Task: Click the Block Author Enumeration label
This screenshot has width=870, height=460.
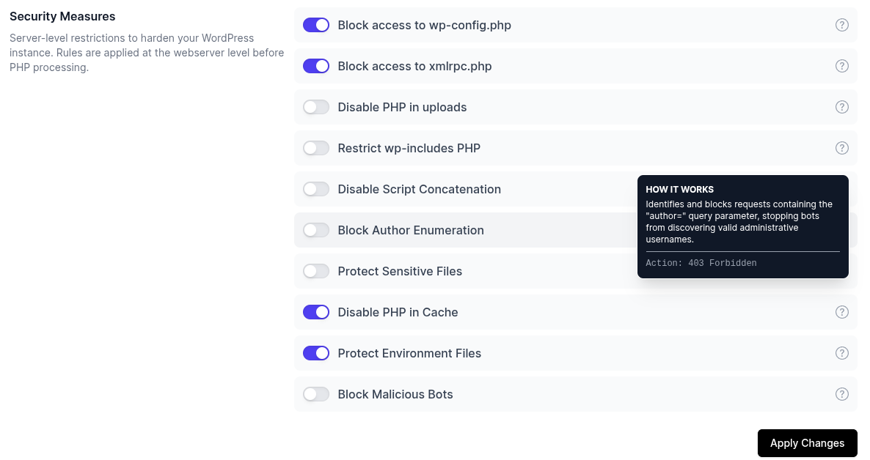Action: (x=411, y=230)
